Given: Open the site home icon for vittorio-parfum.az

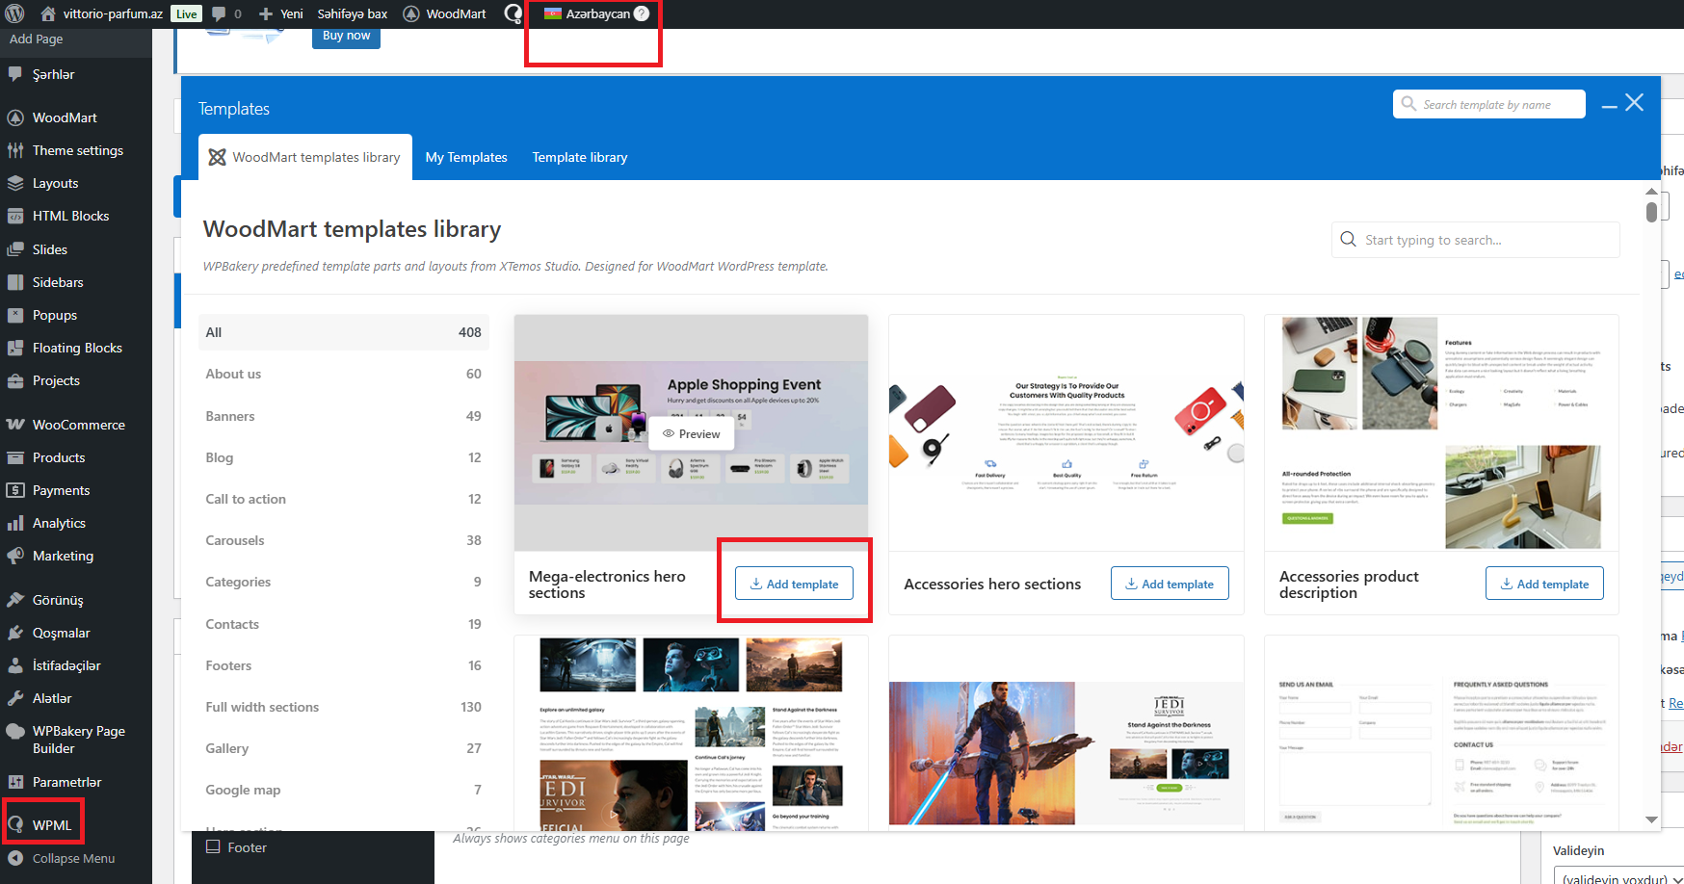Looking at the screenshot, I should coord(48,13).
